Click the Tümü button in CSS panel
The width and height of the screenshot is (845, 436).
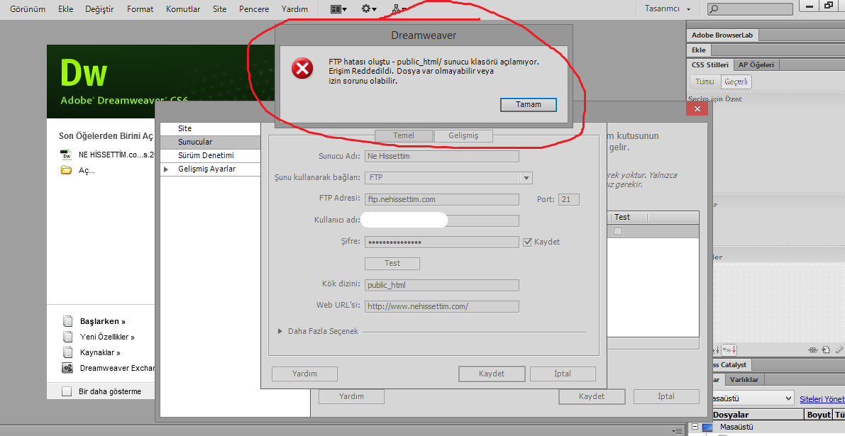pos(705,82)
